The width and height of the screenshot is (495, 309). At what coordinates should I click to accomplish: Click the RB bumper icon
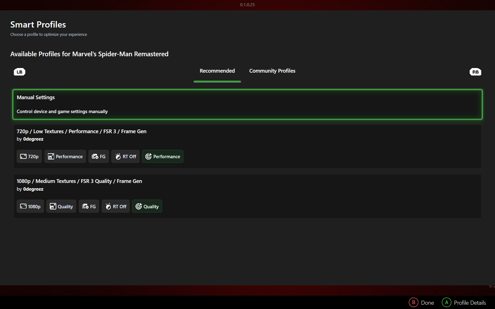[476, 72]
